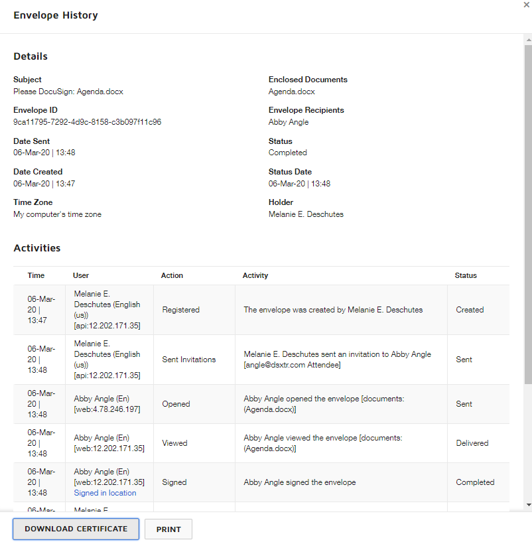The height and width of the screenshot is (544, 532).
Task: Click the Viewed action cell
Action: coord(174,443)
